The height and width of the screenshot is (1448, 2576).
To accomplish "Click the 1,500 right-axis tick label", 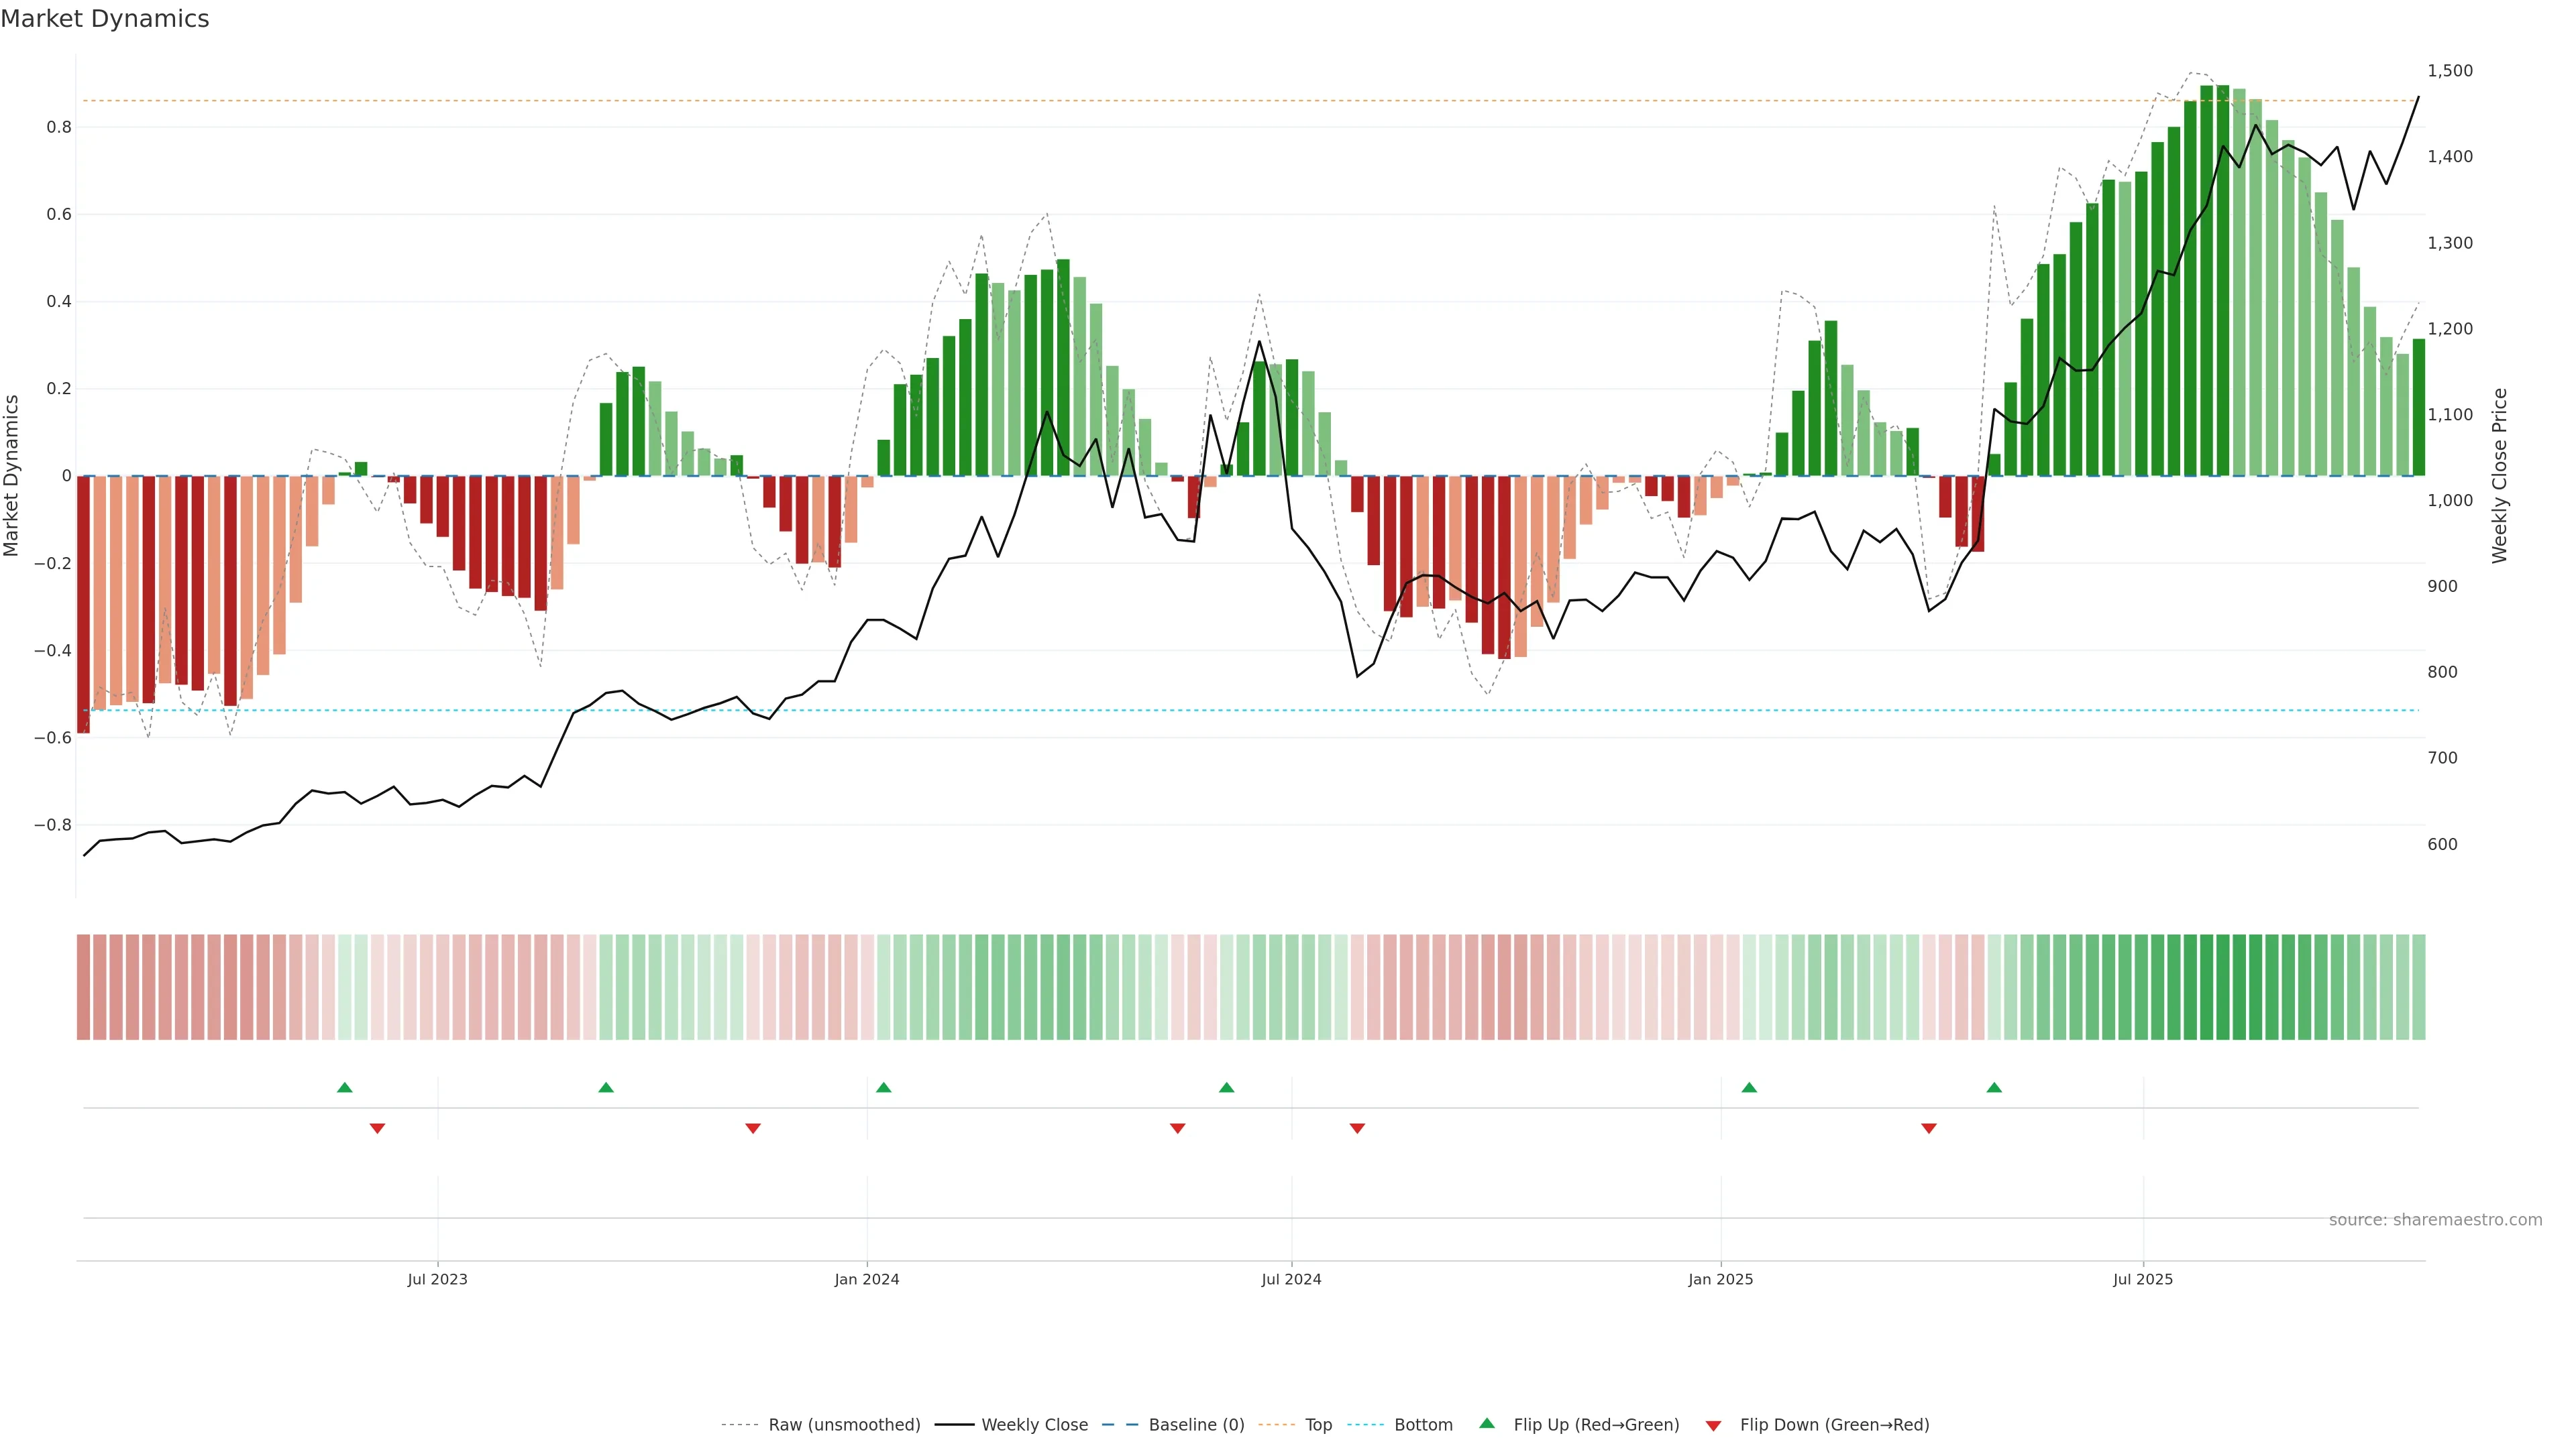I will coord(2450,71).
